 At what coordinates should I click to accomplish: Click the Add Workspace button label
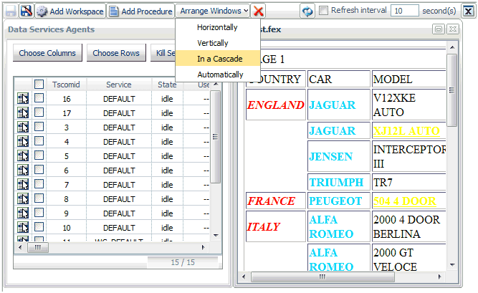click(77, 11)
